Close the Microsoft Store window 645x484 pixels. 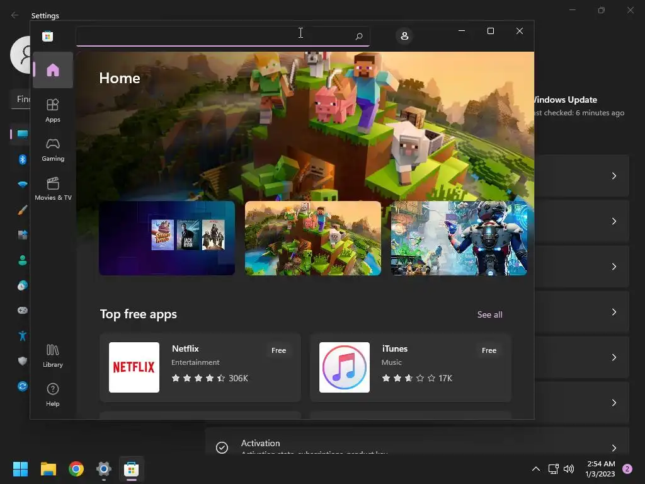point(520,31)
